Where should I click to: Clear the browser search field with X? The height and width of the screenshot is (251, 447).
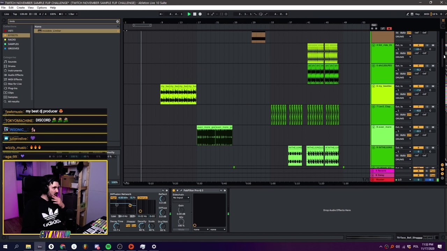pos(117,21)
